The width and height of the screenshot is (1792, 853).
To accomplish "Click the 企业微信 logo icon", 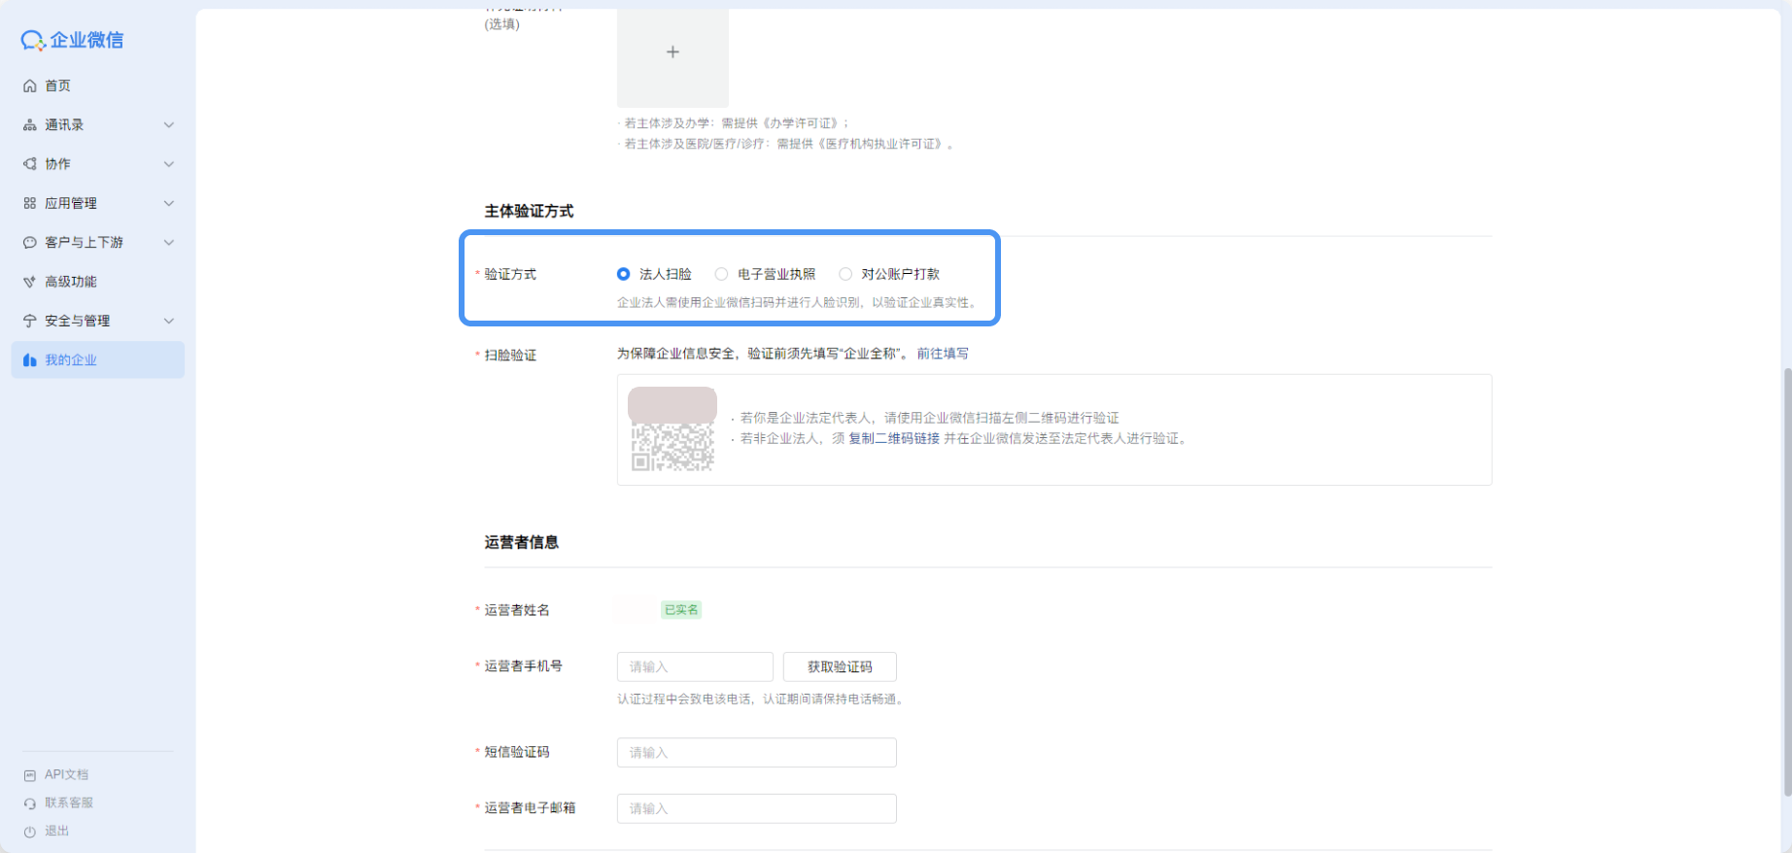I will coord(33,40).
